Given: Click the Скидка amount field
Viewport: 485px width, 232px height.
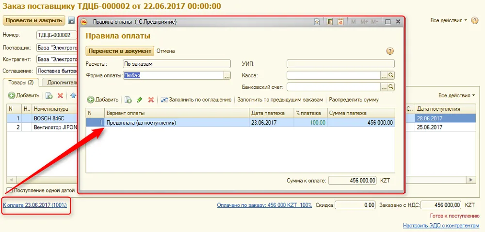Looking at the screenshot, I should [x=355, y=205].
